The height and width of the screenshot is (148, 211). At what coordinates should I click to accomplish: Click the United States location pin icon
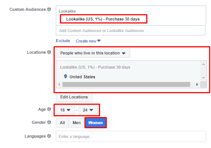[65, 76]
